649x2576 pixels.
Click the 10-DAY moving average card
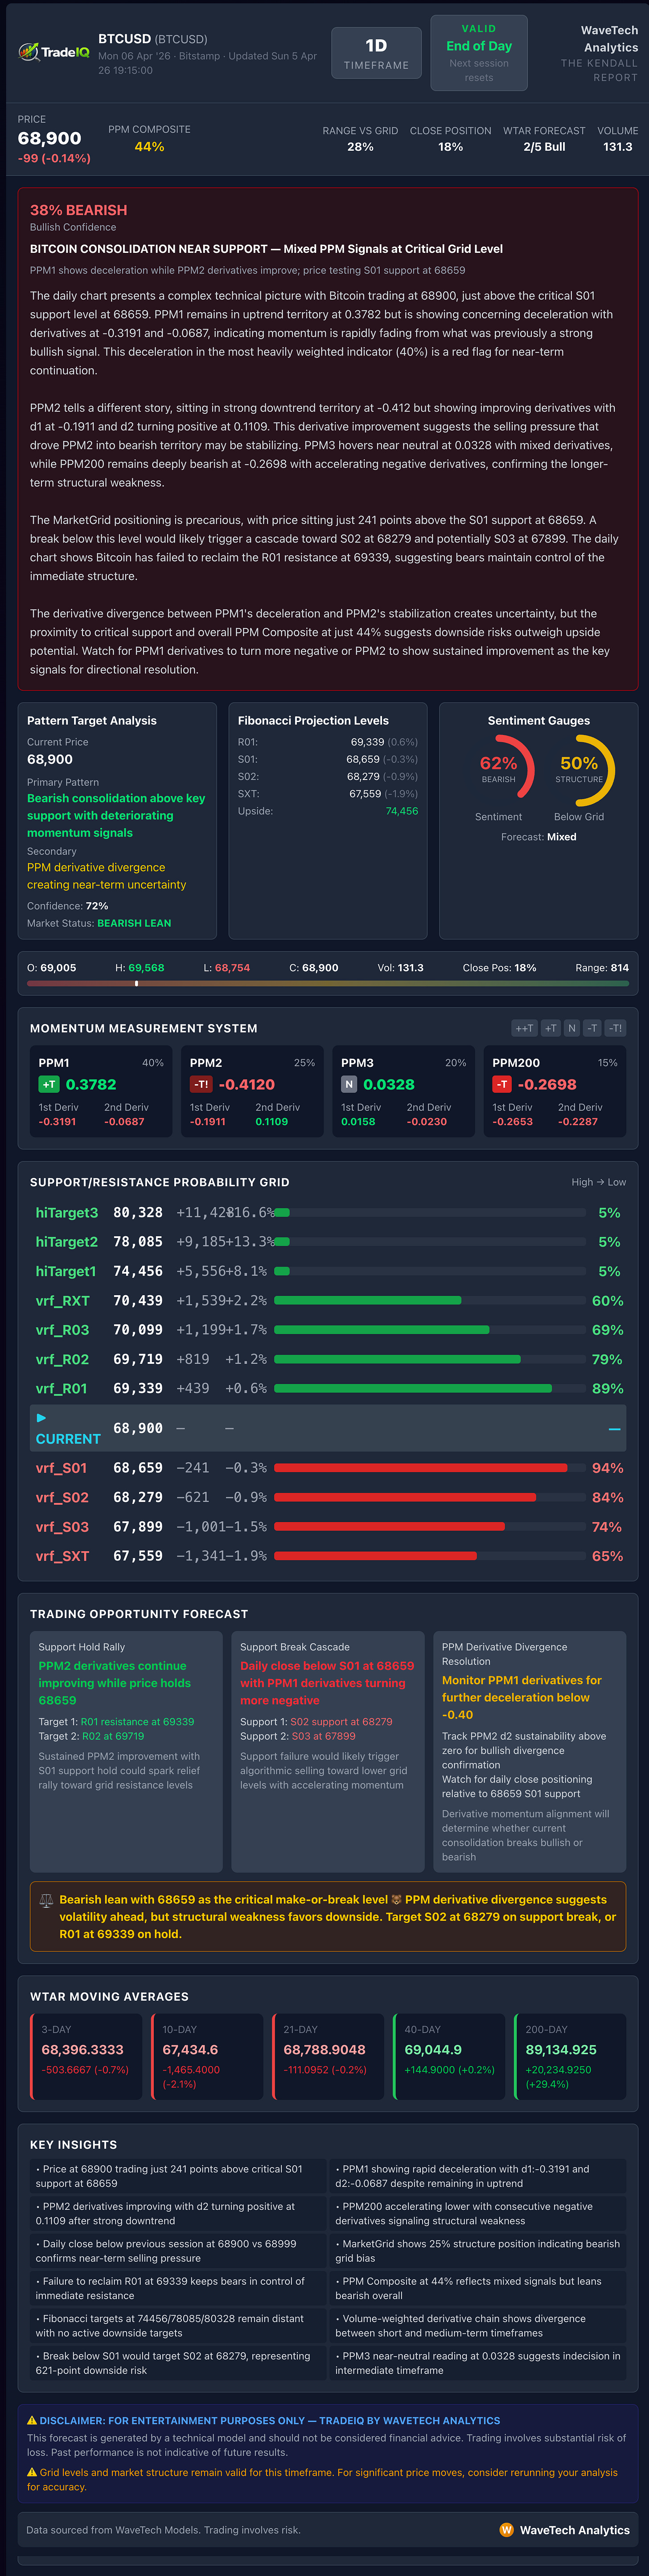(207, 2057)
